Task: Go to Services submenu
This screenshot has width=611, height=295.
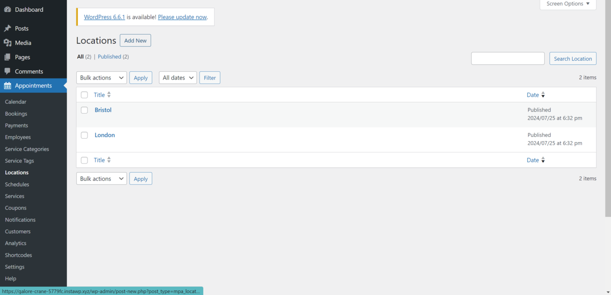Action: pos(15,196)
